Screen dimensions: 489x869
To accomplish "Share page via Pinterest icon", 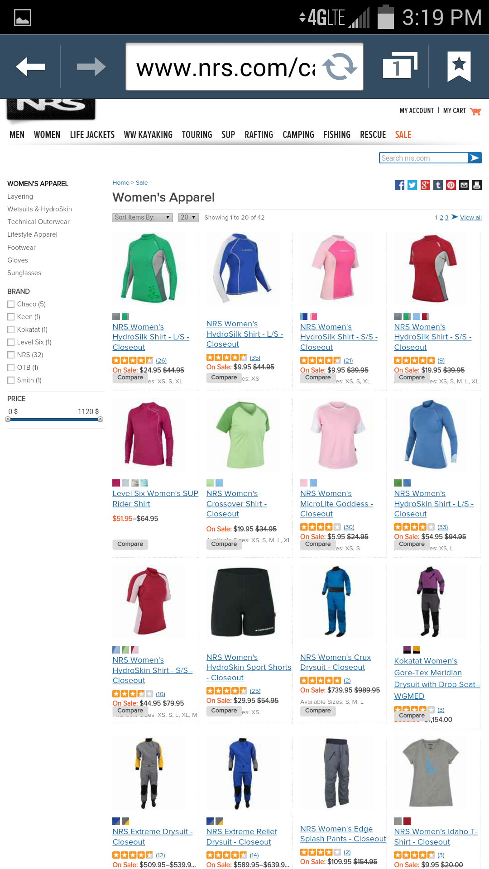I will tap(451, 185).
